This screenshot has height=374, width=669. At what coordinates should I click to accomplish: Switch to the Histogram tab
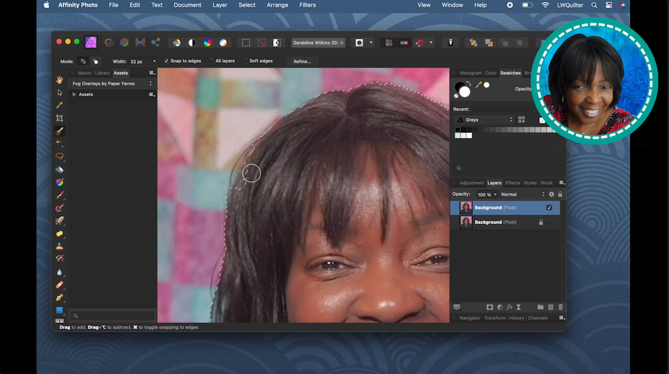pos(470,73)
